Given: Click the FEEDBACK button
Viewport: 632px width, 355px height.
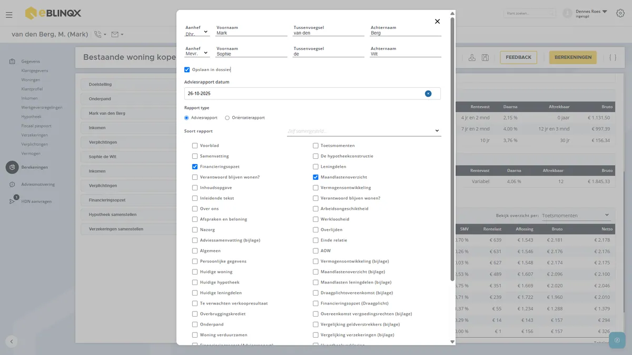Looking at the screenshot, I should pos(519,57).
